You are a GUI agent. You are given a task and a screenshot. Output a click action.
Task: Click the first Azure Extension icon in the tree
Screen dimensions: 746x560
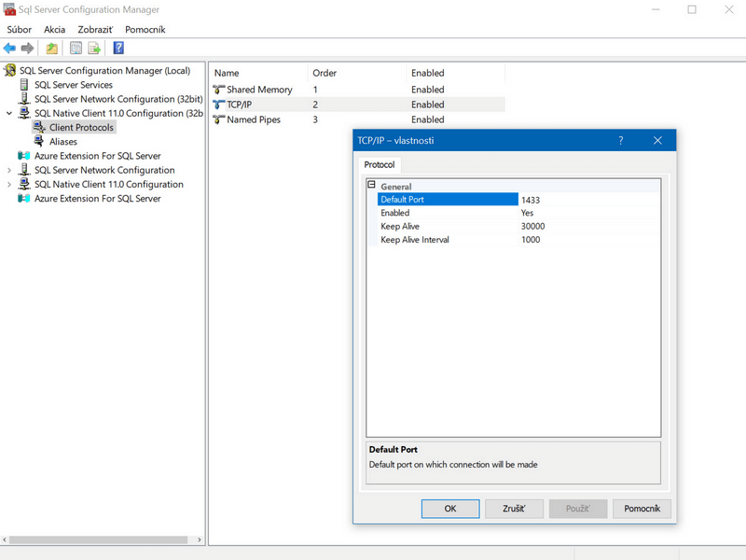pos(24,156)
